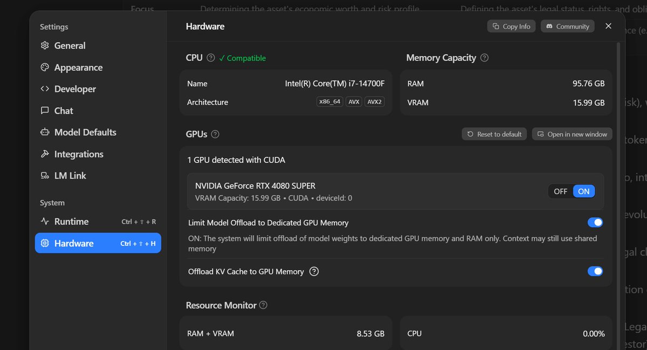647x350 pixels.
Task: Click the Offload KV Cache help icon
Action: tap(314, 272)
